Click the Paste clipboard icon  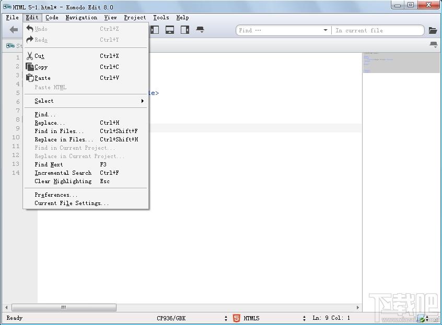(30, 78)
